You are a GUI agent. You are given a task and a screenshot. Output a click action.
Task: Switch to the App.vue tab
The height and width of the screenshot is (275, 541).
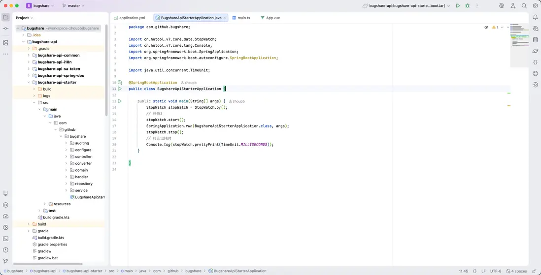coord(272,18)
